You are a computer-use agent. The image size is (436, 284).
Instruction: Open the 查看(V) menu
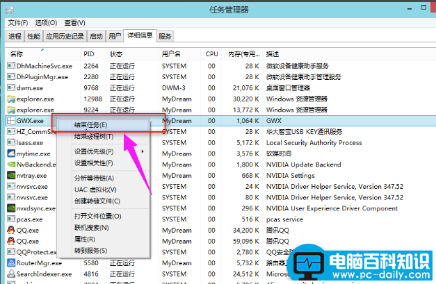tap(75, 23)
